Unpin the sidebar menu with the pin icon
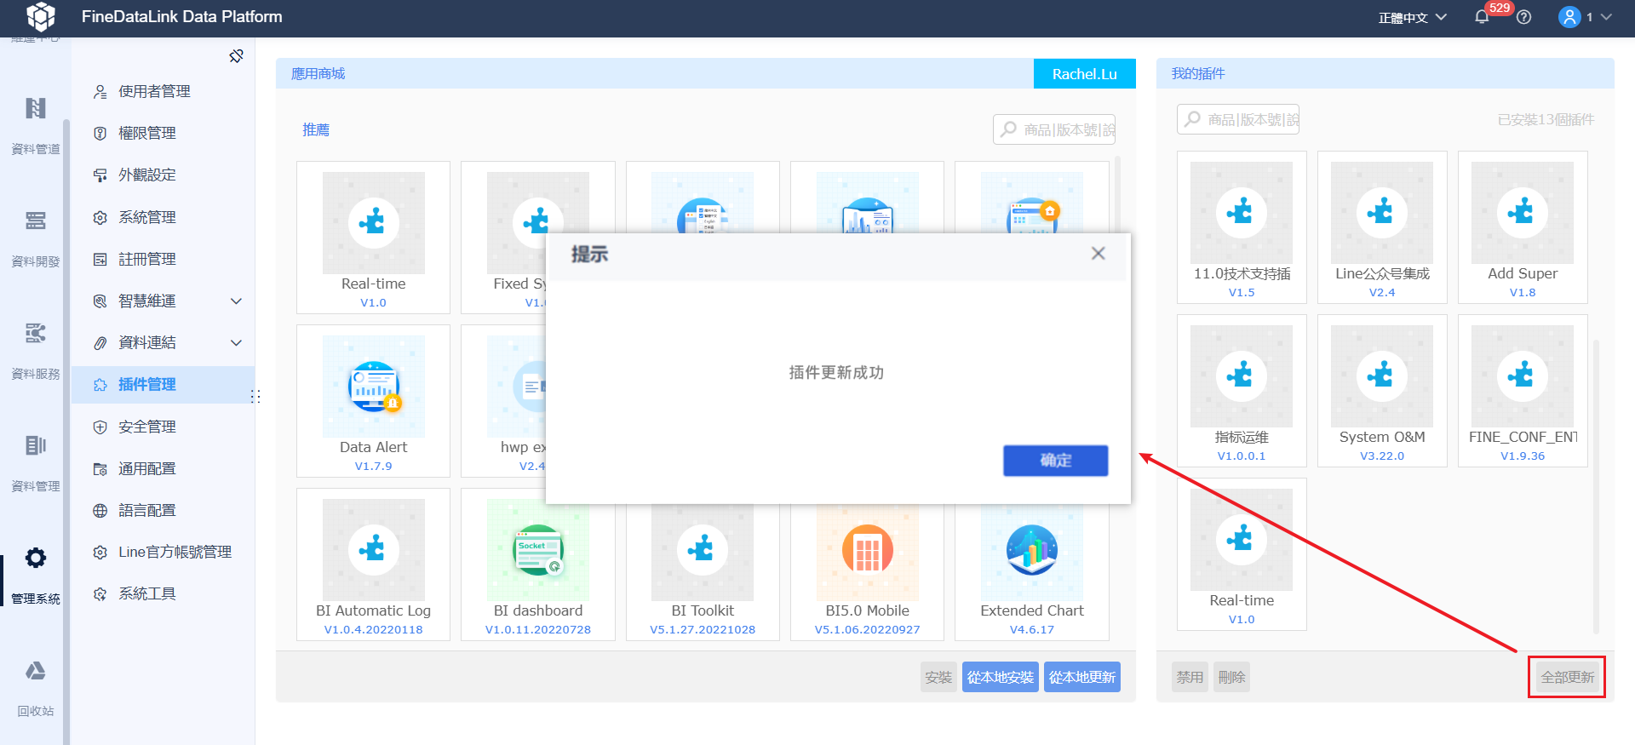This screenshot has height=745, width=1635. pos(236,56)
